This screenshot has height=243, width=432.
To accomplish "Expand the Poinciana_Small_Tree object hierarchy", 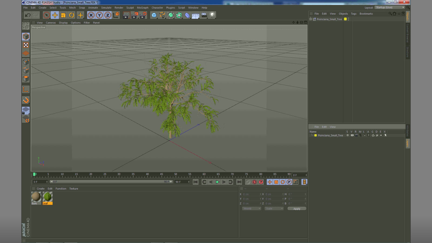I will point(310,19).
